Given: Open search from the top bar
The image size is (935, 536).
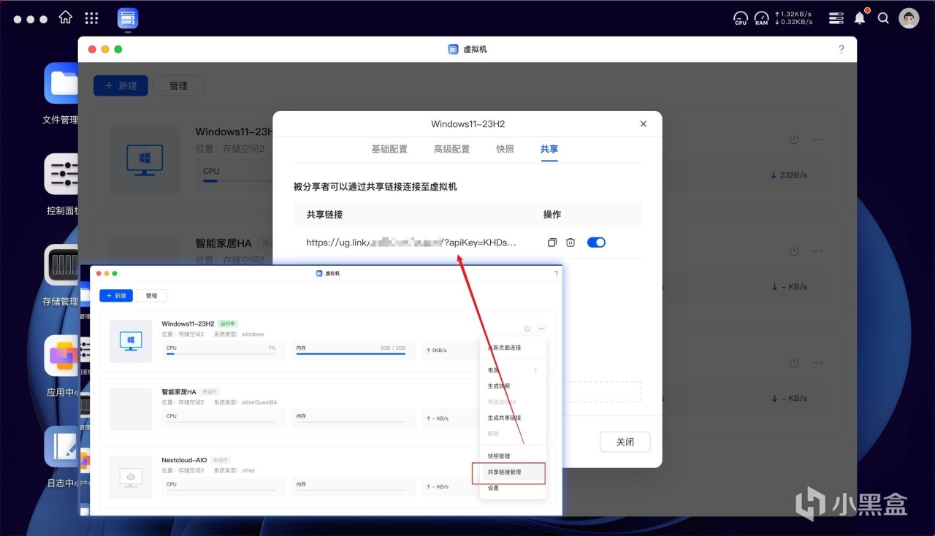Looking at the screenshot, I should click(883, 18).
